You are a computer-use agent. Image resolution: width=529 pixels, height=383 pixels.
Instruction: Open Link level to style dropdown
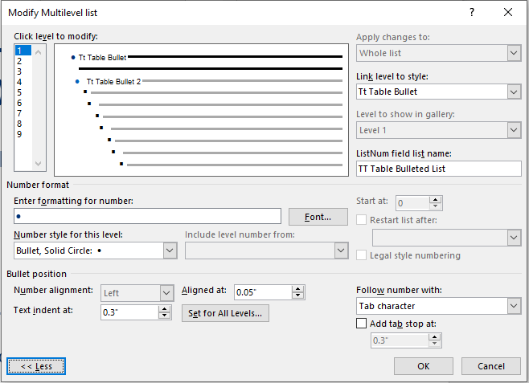514,92
